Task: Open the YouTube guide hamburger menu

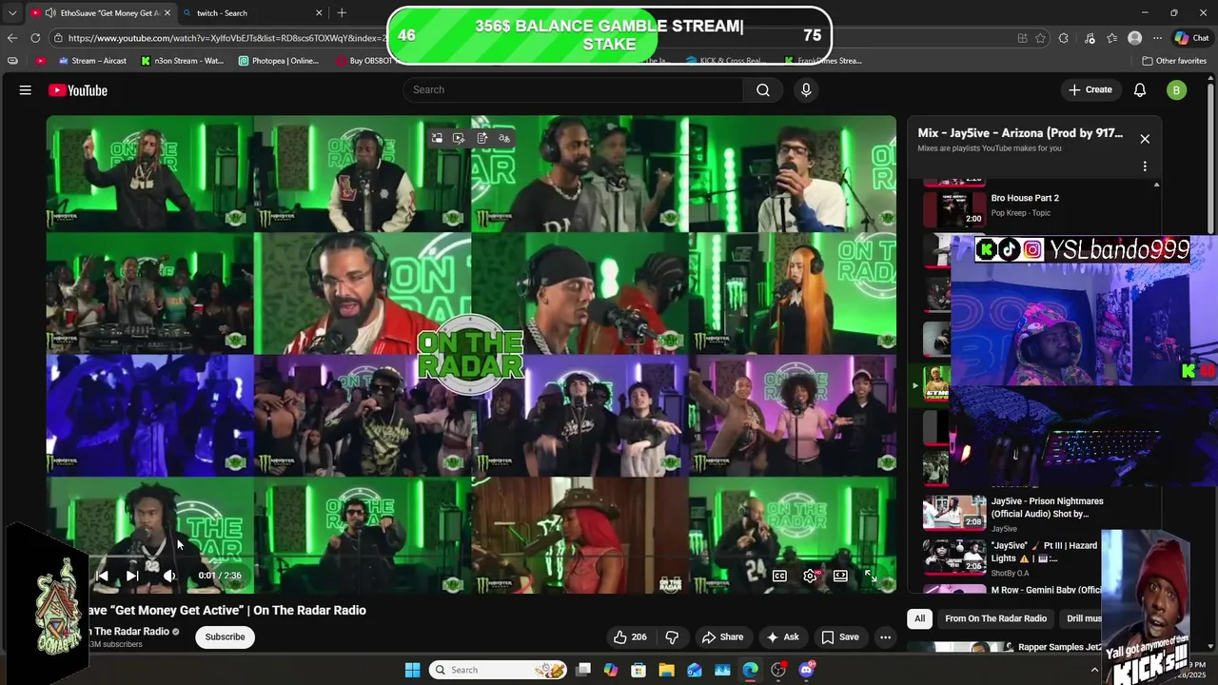Action: coord(26,90)
